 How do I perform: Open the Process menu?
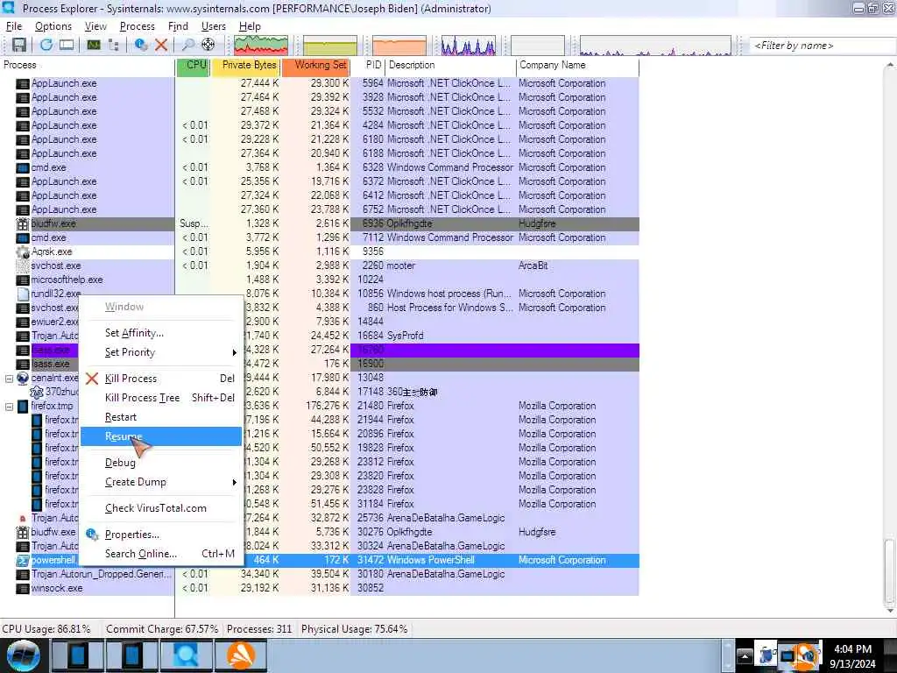coord(138,26)
